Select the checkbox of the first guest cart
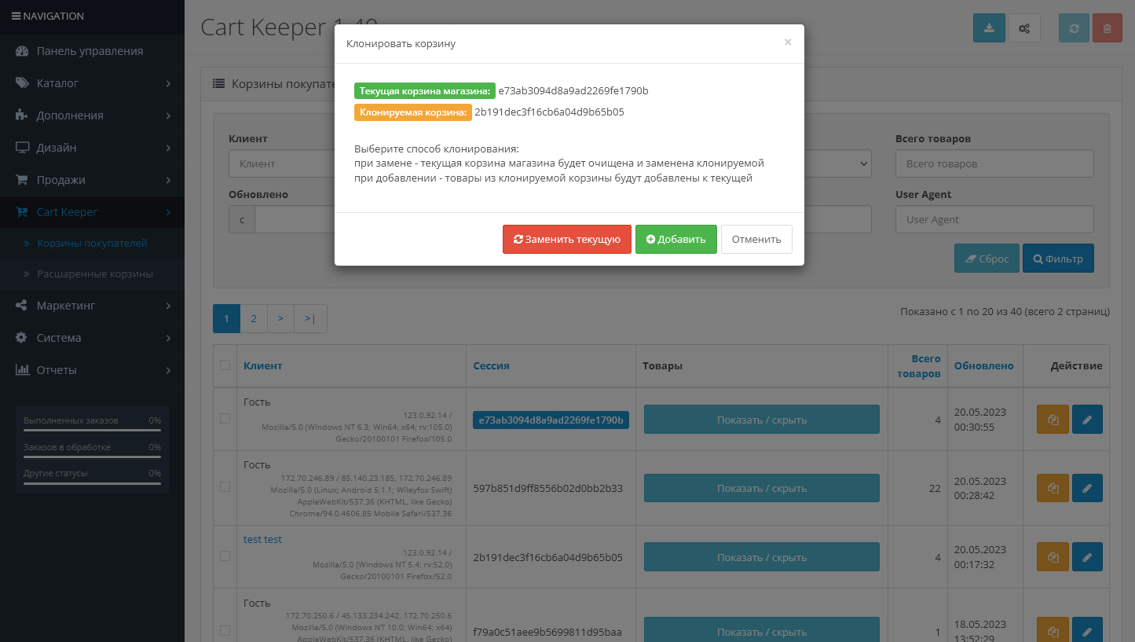 (225, 419)
